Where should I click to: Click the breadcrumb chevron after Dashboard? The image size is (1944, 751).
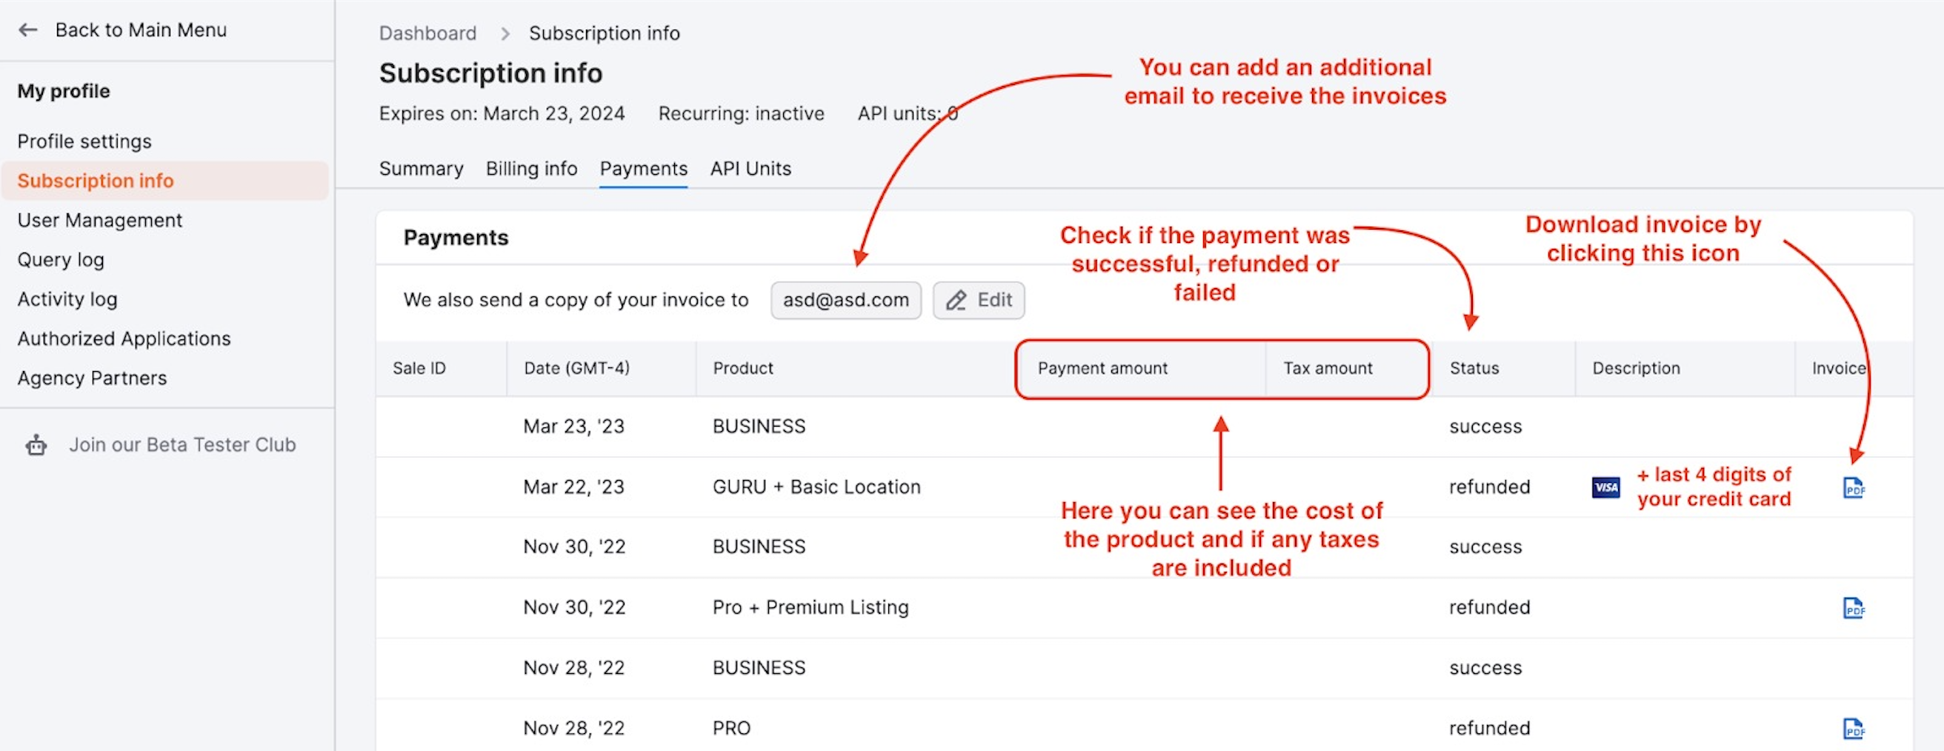[x=505, y=34]
